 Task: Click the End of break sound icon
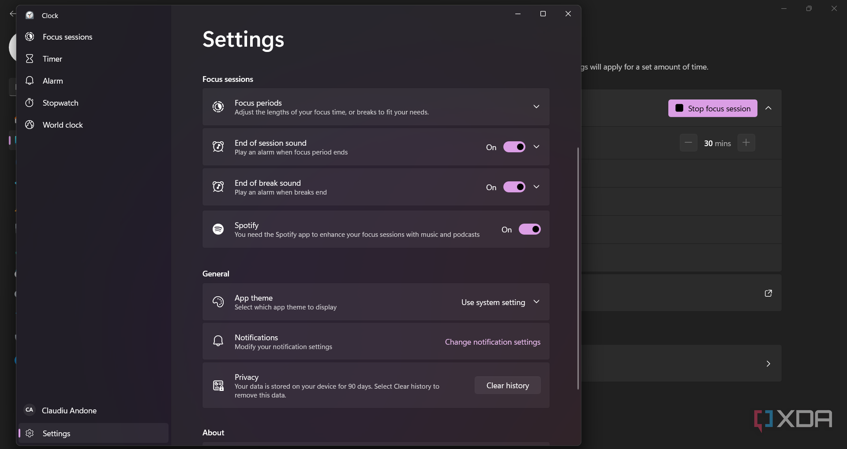pos(218,187)
